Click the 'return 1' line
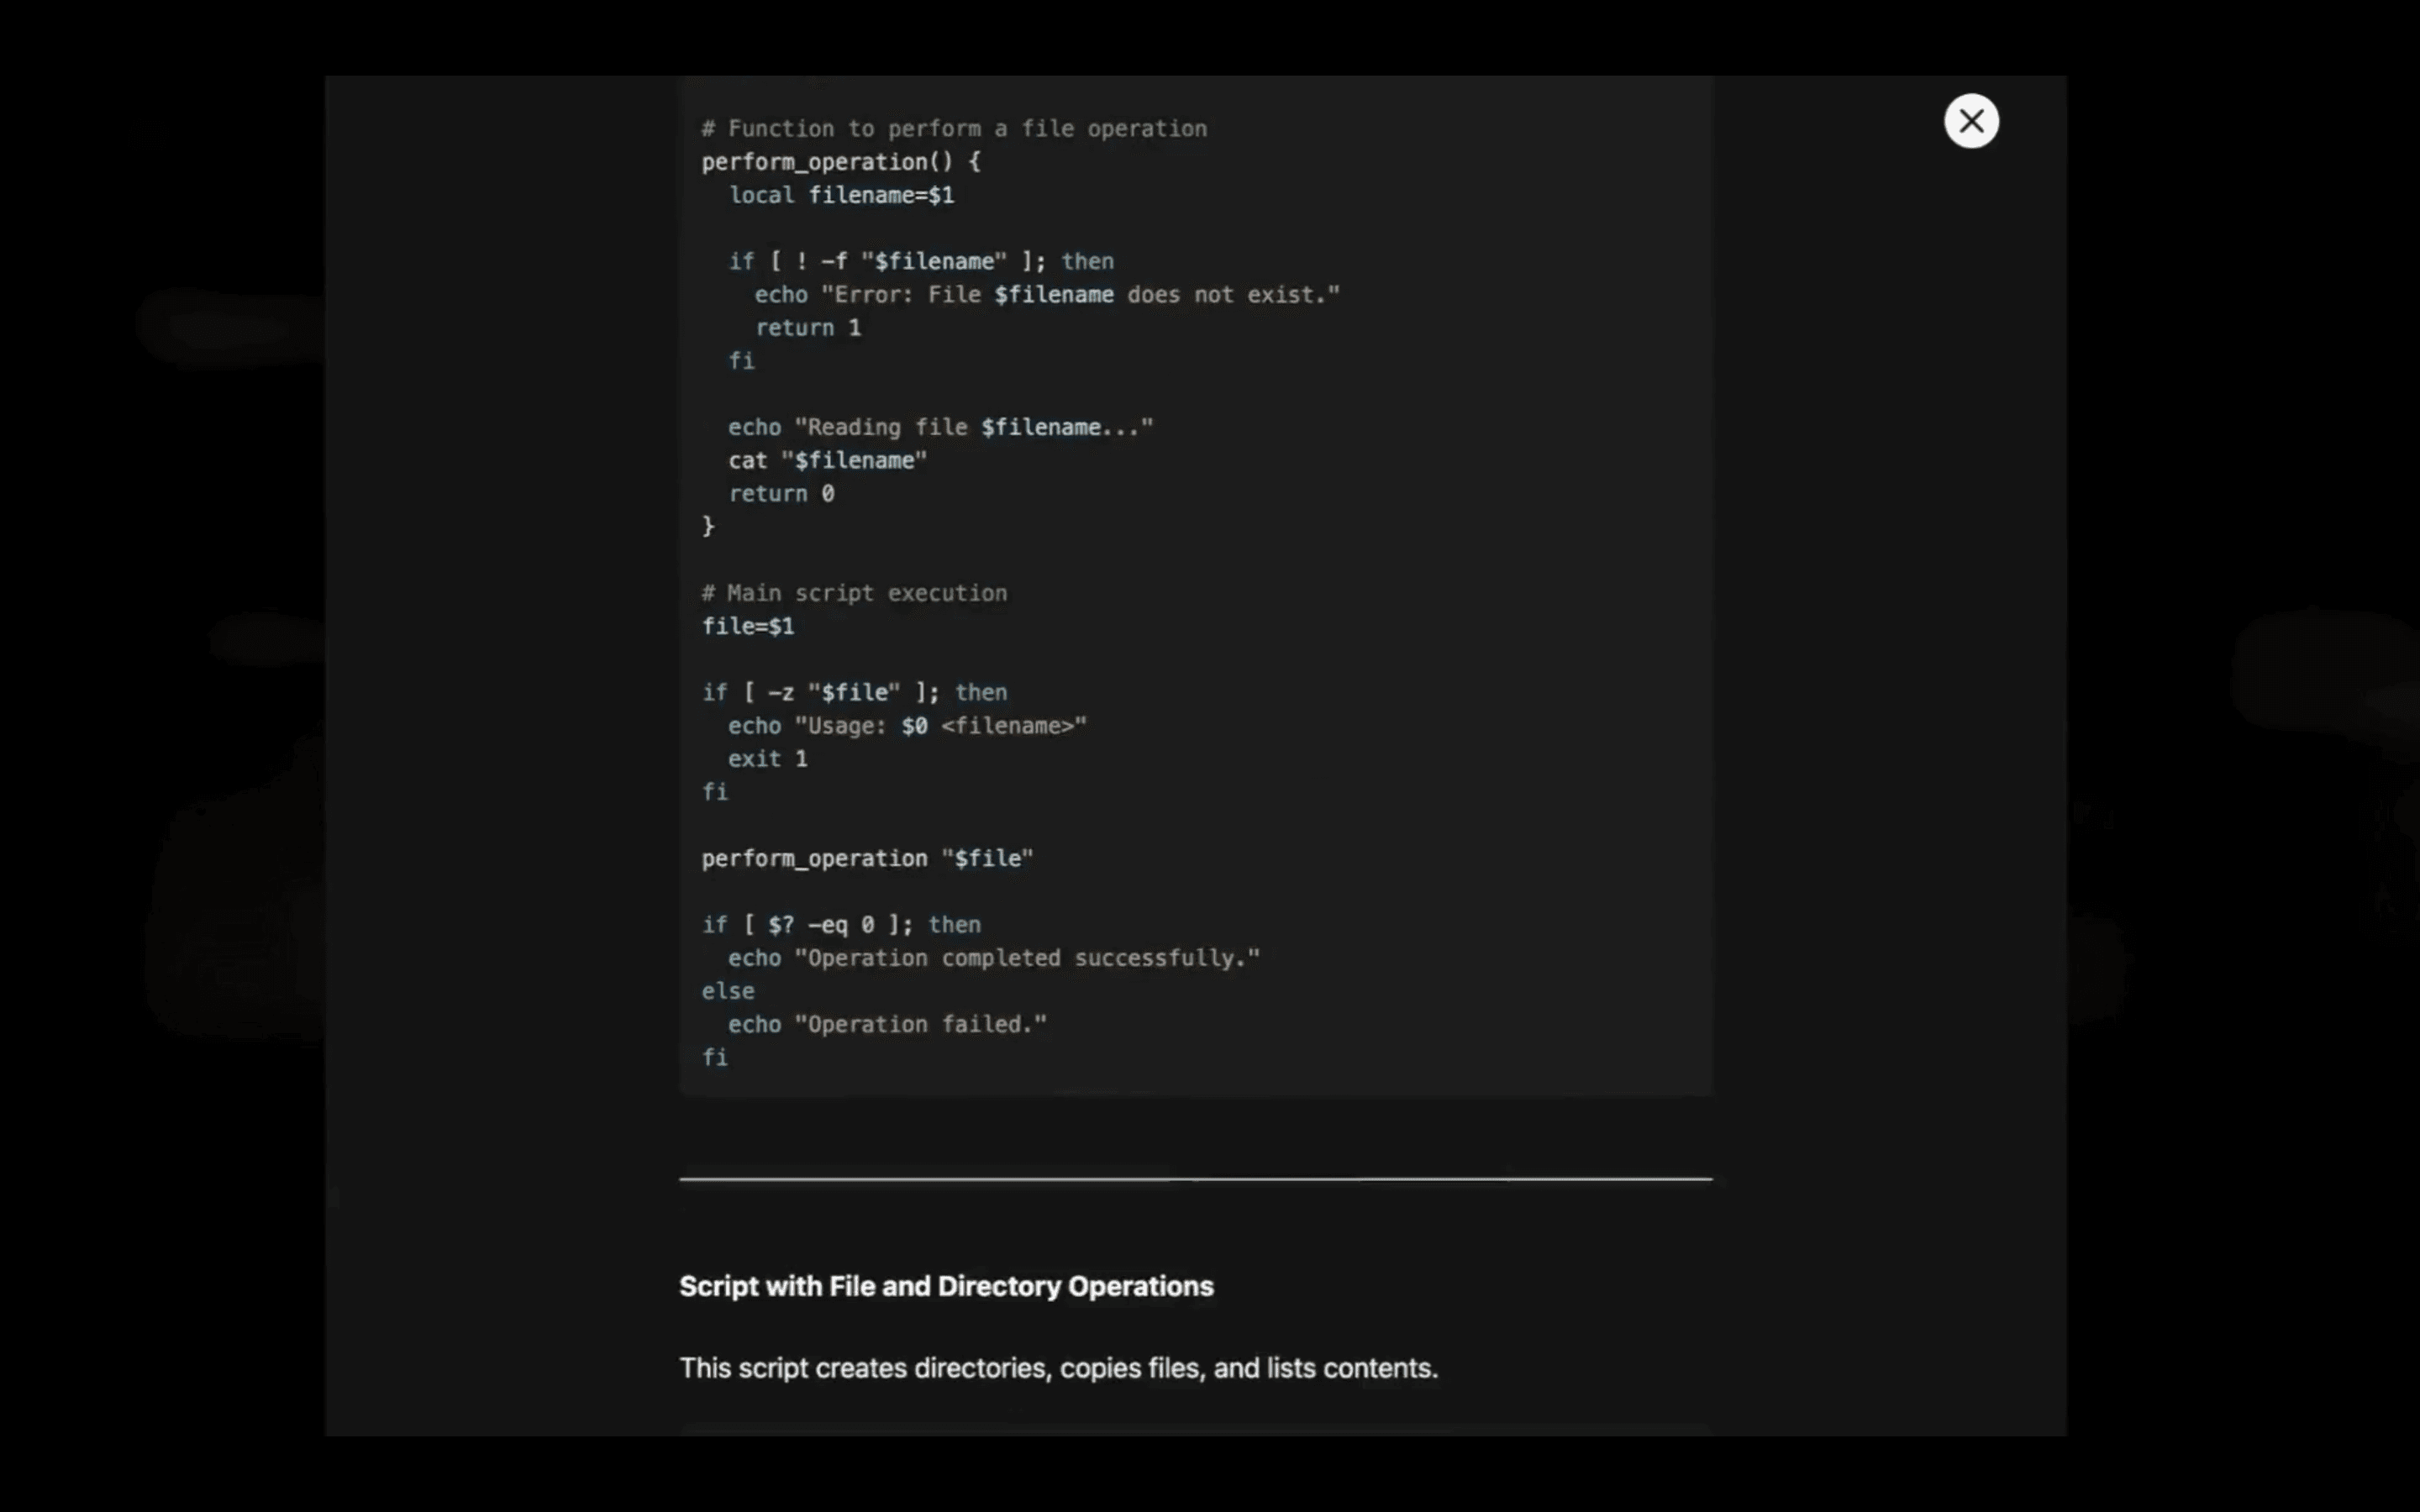The width and height of the screenshot is (2420, 1512). click(x=807, y=328)
